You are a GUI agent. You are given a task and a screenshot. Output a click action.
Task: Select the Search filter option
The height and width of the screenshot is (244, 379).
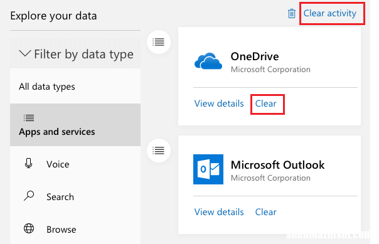pyautogui.click(x=75, y=197)
